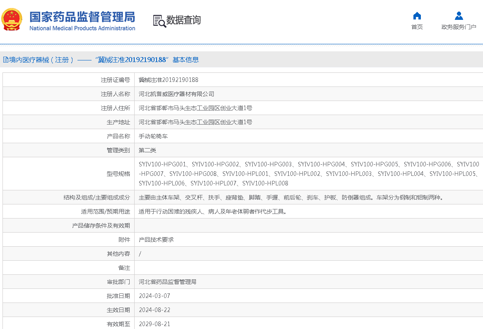Click the 数据查询 magnifier document icon
Viewport: 483px width, 329px height.
pyautogui.click(x=159, y=21)
